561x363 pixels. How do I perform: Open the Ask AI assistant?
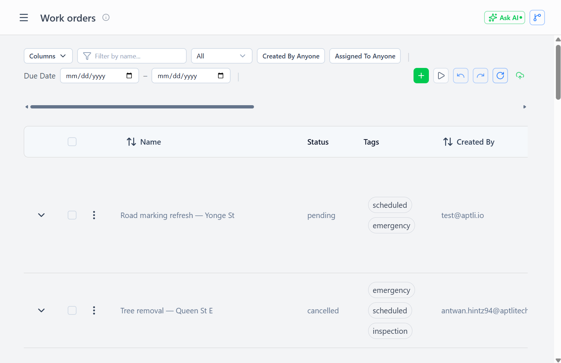[504, 18]
